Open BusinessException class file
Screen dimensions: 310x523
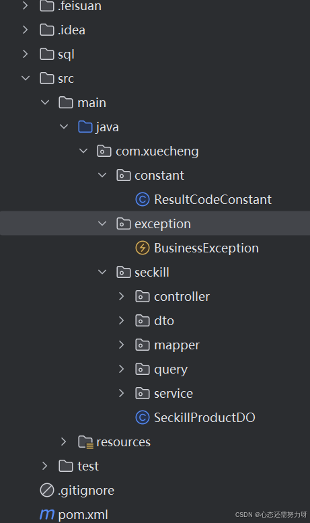206,248
